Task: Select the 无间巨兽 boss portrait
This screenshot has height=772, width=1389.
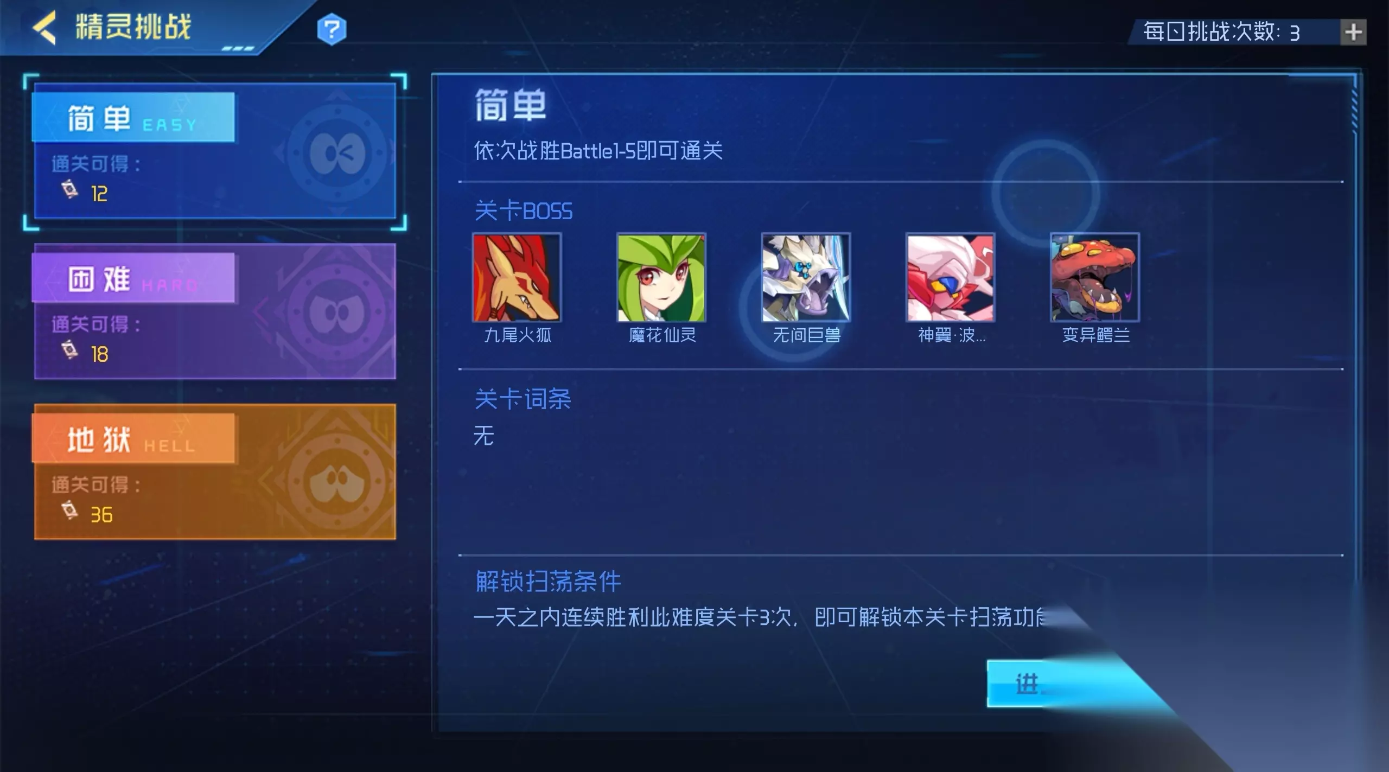Action: coord(806,277)
